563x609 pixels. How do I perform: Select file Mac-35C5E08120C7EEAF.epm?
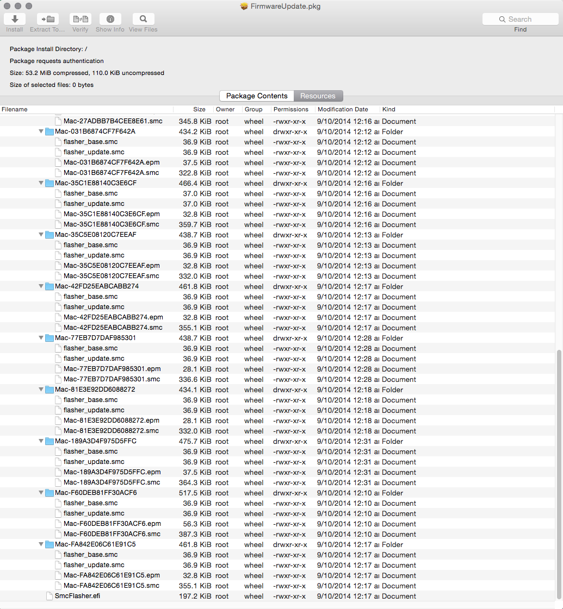(112, 266)
